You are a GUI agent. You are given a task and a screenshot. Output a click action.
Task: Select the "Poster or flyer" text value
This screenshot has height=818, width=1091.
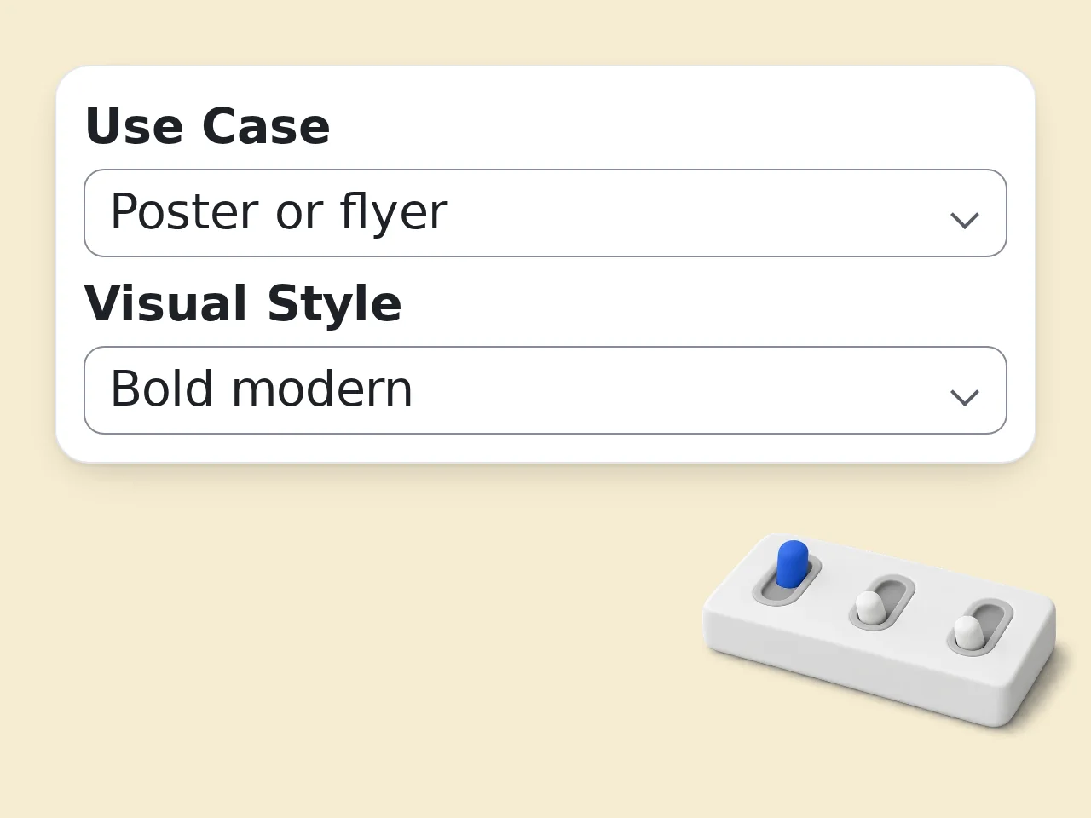(x=279, y=211)
